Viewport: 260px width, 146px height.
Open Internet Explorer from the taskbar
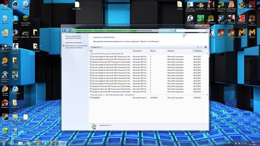coord(12,143)
